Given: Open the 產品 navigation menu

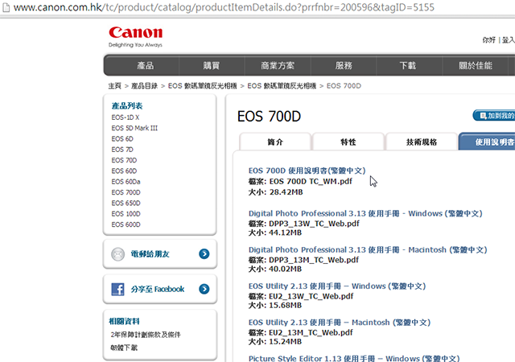Looking at the screenshot, I should (146, 66).
